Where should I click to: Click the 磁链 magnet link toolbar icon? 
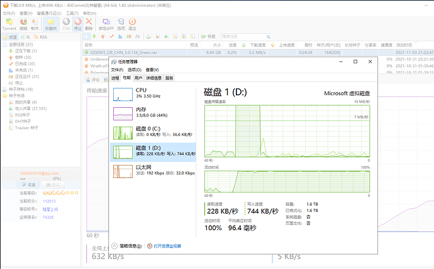coord(23,24)
